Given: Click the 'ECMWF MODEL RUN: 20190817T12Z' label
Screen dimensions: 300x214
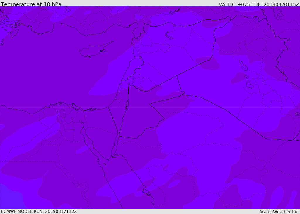Looking at the screenshot, I should [39, 211].
